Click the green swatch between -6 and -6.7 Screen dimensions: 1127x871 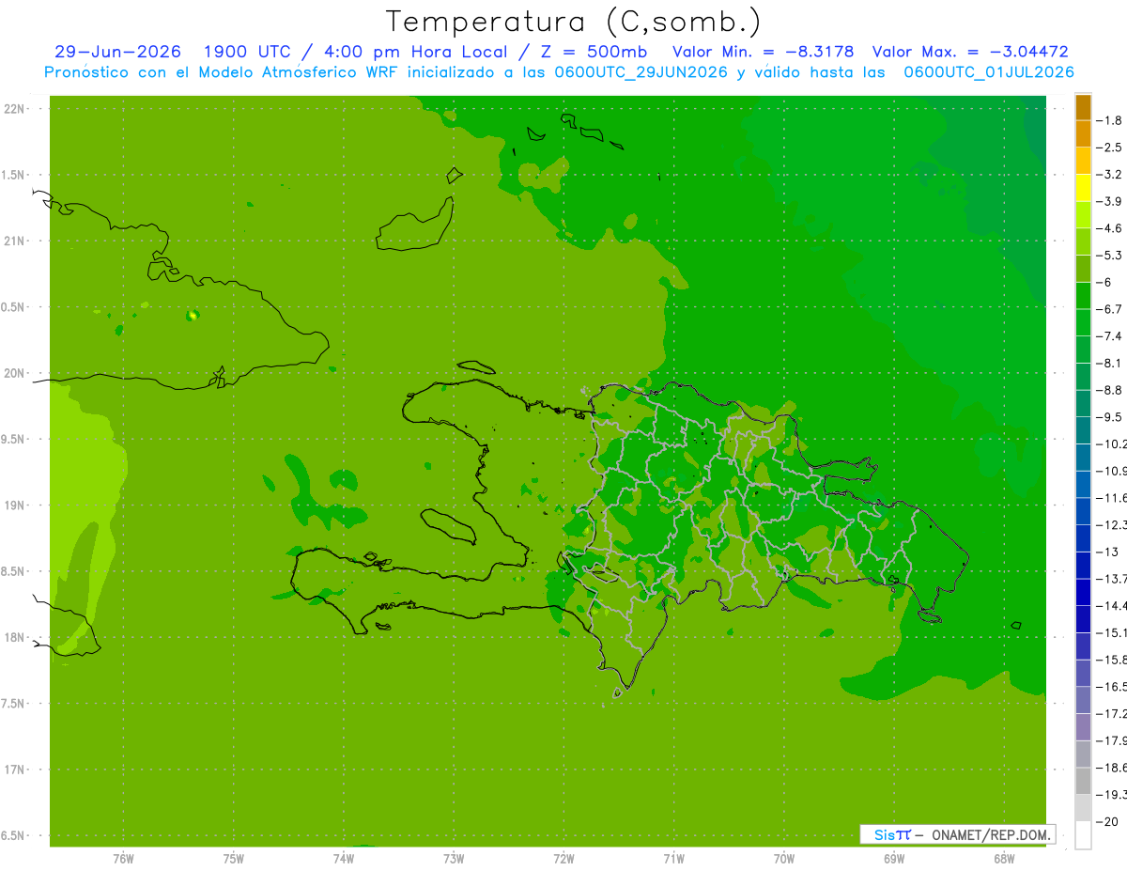(1083, 295)
